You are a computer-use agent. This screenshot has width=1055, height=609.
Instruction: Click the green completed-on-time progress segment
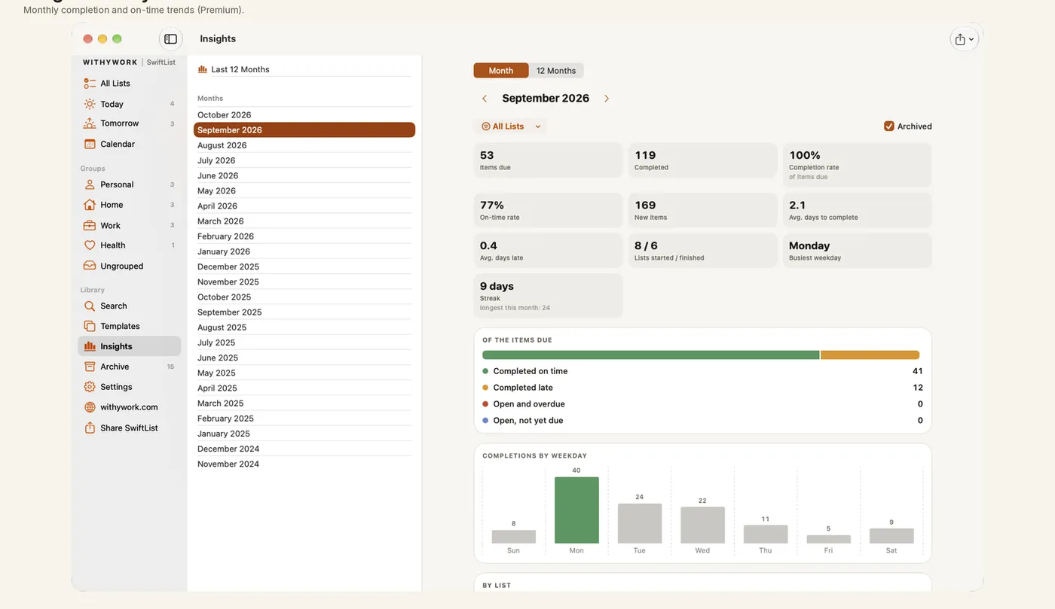651,355
